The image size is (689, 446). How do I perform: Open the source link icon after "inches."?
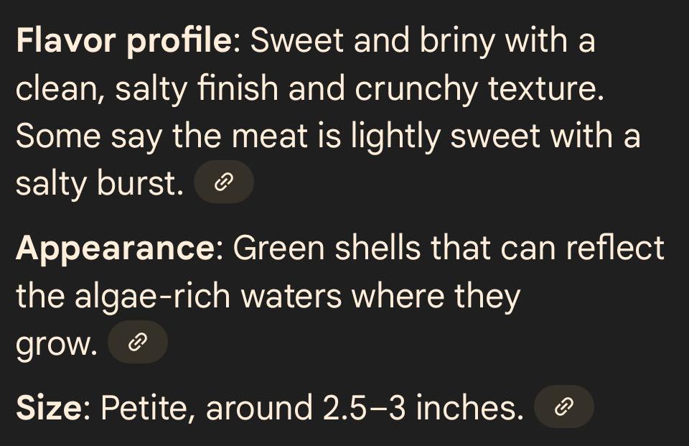[x=564, y=406]
